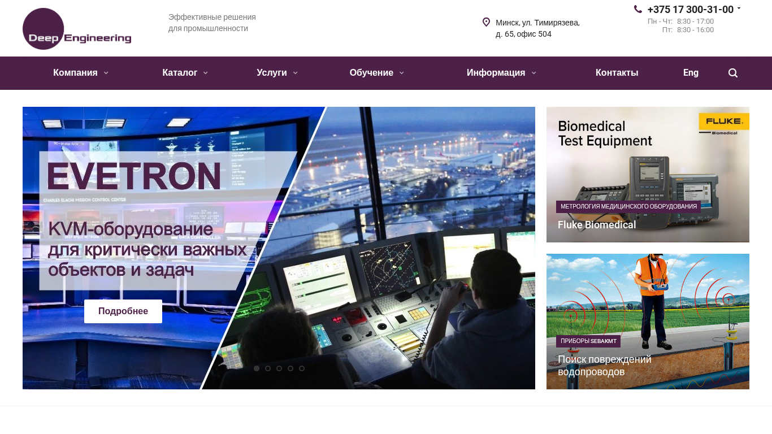Open the site search magnifier icon

[733, 73]
